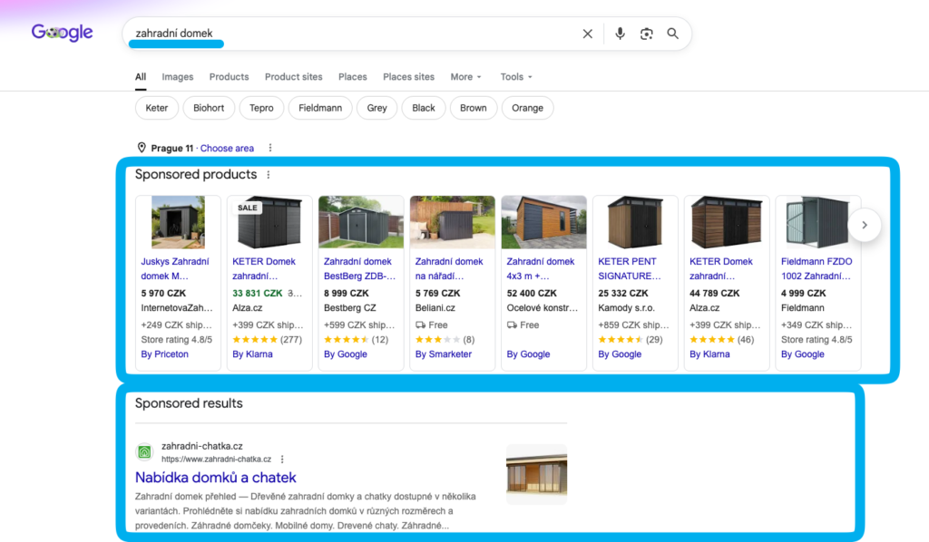This screenshot has height=542, width=929.
Task: Switch to the Places sites tab
Action: tap(408, 77)
